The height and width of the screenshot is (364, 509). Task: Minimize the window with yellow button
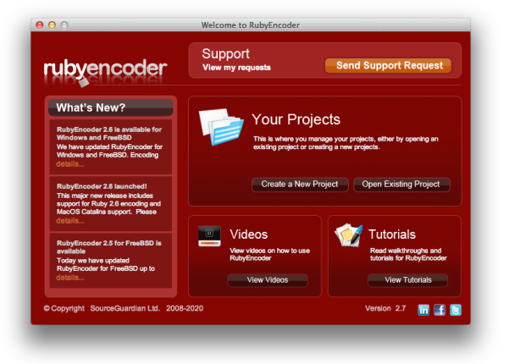tap(52, 25)
